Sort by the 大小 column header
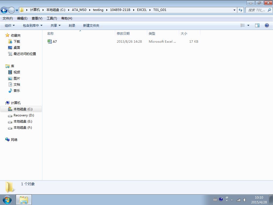 pos(190,33)
